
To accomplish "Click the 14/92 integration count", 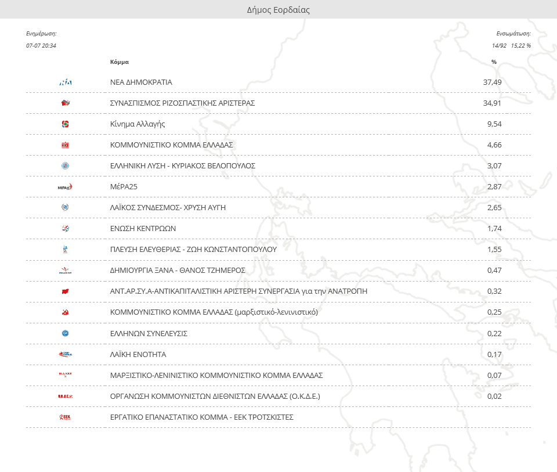I will 499,46.
